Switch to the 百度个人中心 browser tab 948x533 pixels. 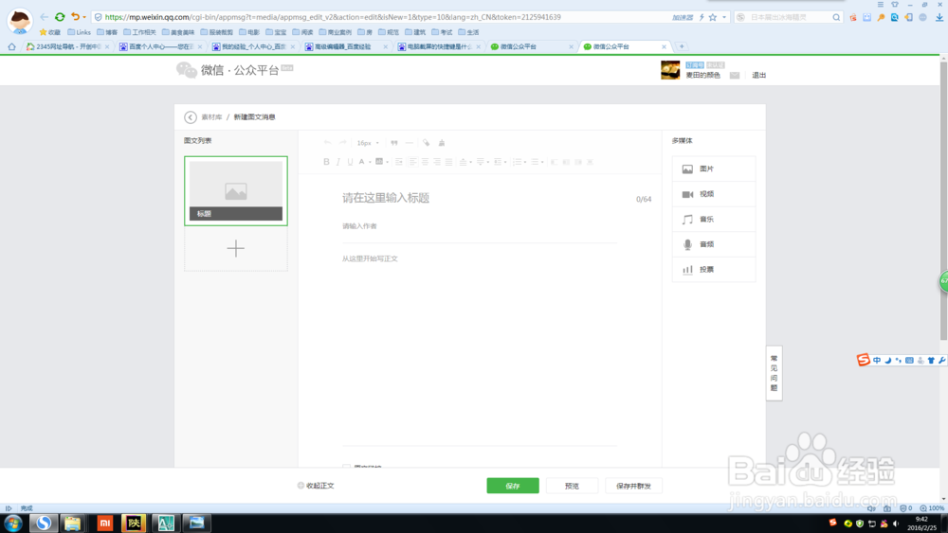point(159,46)
